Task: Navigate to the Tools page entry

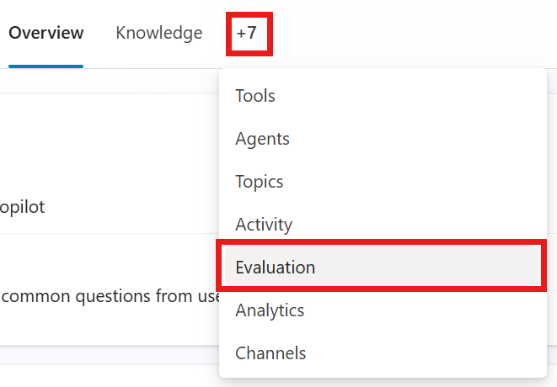Action: (255, 96)
